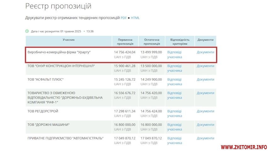271x152 pixels.
Task: Click the Учасник column header
Action: coord(68,40)
